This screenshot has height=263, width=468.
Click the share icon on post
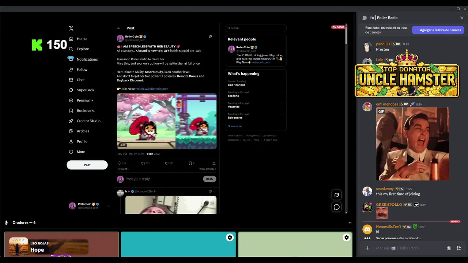[214, 163]
